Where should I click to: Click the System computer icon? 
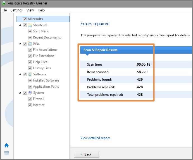click(x=30, y=93)
